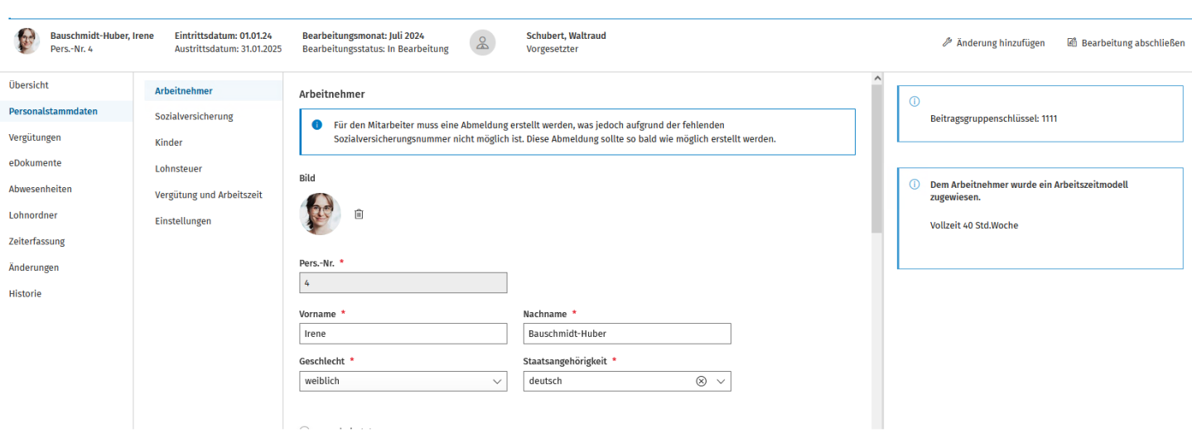Click info icon in Arbeitszeitmodell card
This screenshot has height=438, width=1192.
click(915, 184)
